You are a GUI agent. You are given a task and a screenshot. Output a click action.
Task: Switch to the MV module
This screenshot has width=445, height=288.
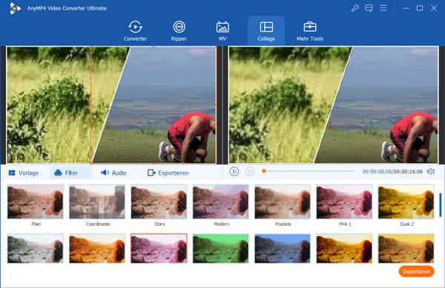point(222,31)
